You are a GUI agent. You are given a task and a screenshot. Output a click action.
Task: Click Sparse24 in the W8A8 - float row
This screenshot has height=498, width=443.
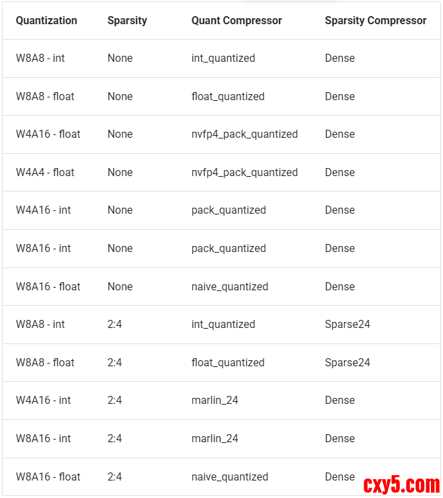pos(347,362)
